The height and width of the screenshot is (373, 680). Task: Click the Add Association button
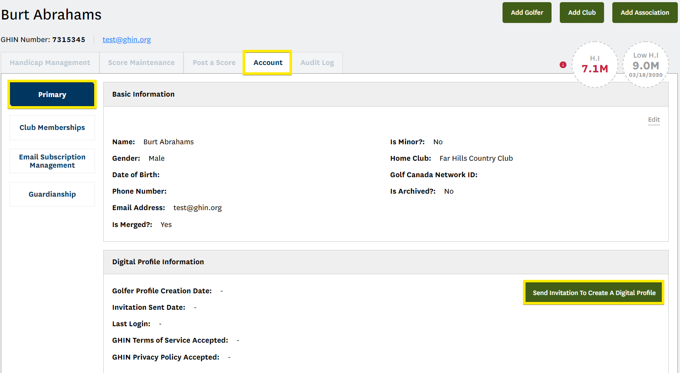(x=645, y=13)
